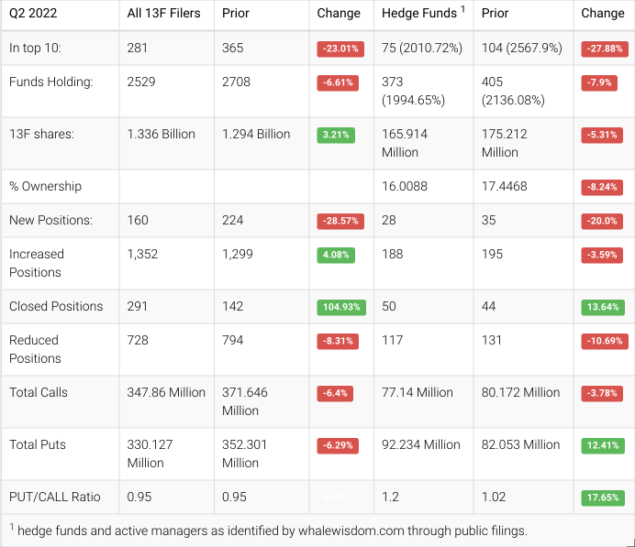Select the 'Closed Positions' row label
The width and height of the screenshot is (635, 547).
pos(56,306)
